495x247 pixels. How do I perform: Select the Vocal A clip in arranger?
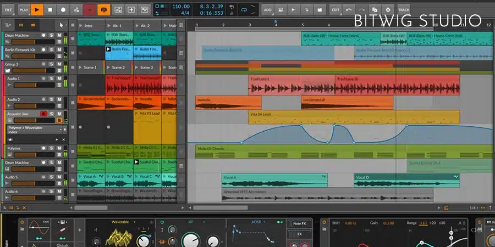[x=274, y=181]
